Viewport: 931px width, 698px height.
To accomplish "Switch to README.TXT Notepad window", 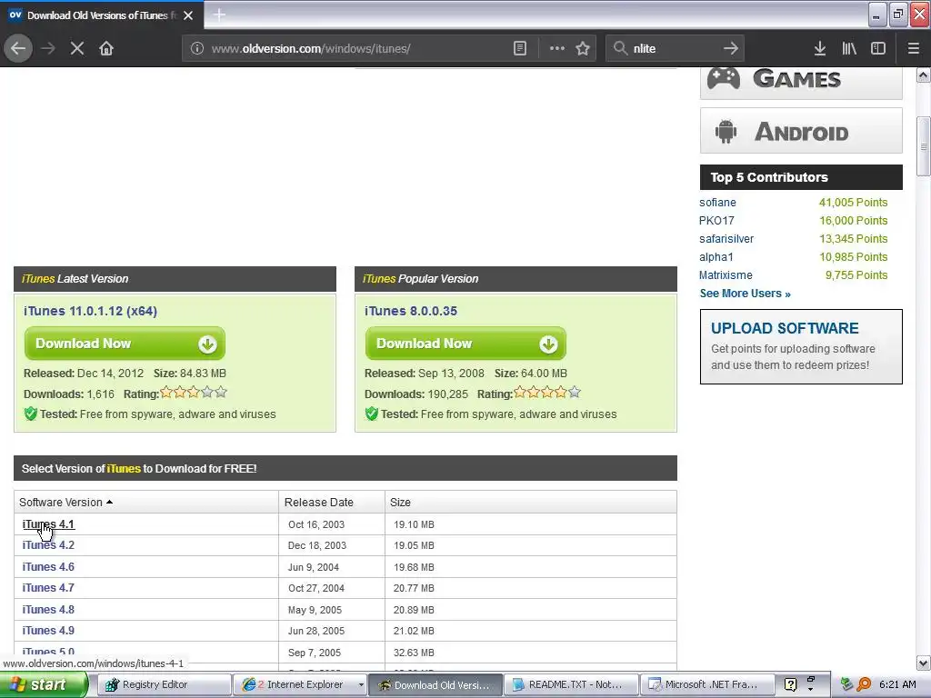I will [571, 685].
